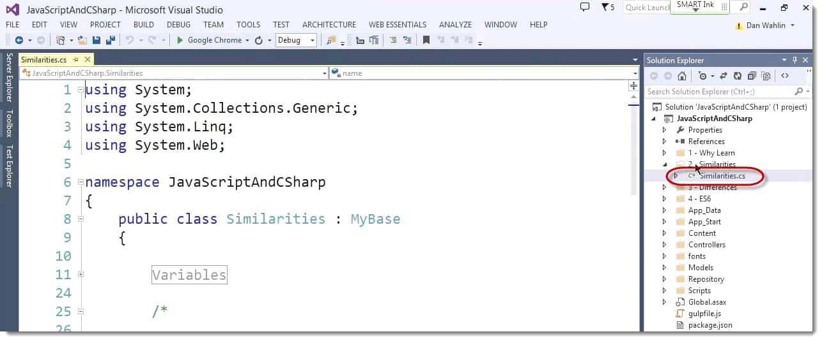This screenshot has width=822, height=341.
Task: Open the Google Chrome browser target dropdown
Action: (247, 40)
